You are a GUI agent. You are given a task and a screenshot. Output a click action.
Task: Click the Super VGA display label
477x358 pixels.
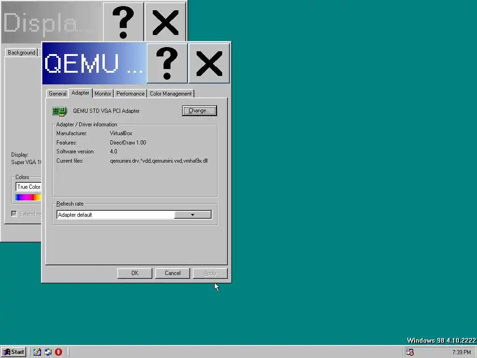[x=26, y=162]
